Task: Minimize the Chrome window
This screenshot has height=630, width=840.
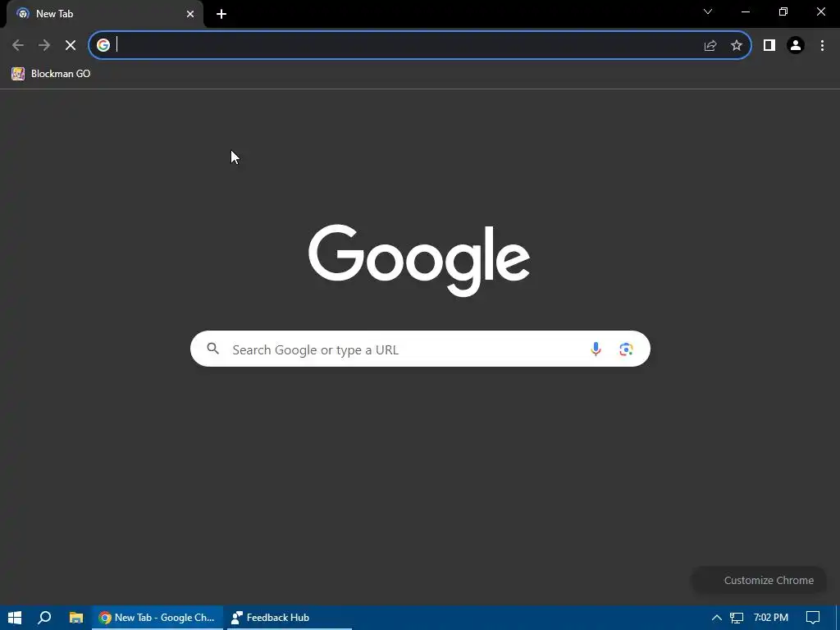Action: coord(746,11)
